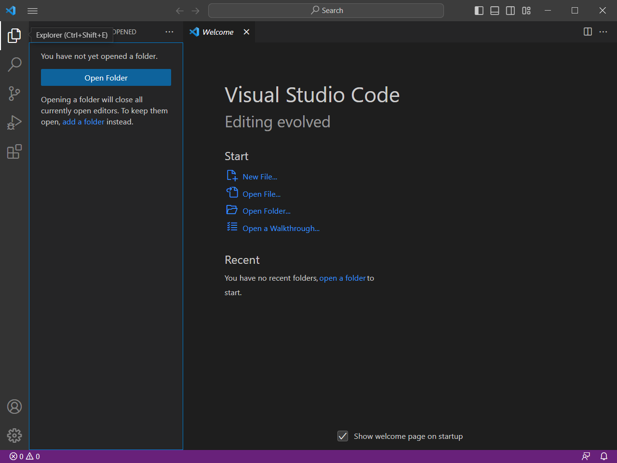Click Open Folder... link under Start
The height and width of the screenshot is (463, 617).
coord(267,211)
